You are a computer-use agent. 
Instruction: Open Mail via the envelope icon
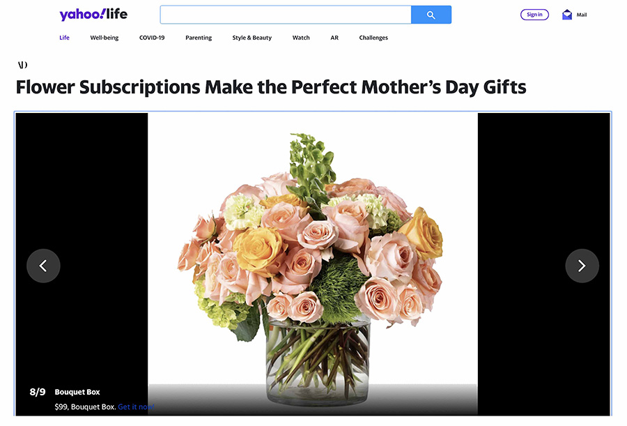566,15
